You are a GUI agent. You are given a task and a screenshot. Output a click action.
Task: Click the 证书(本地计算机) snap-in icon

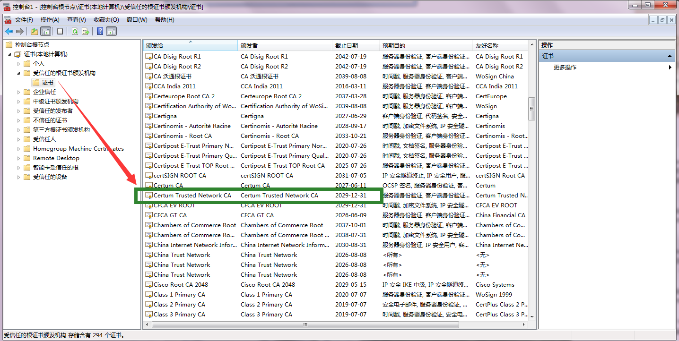click(17, 54)
